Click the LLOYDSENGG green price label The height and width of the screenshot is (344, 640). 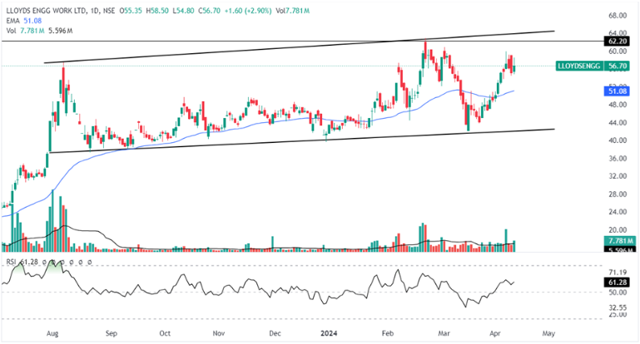(x=579, y=66)
